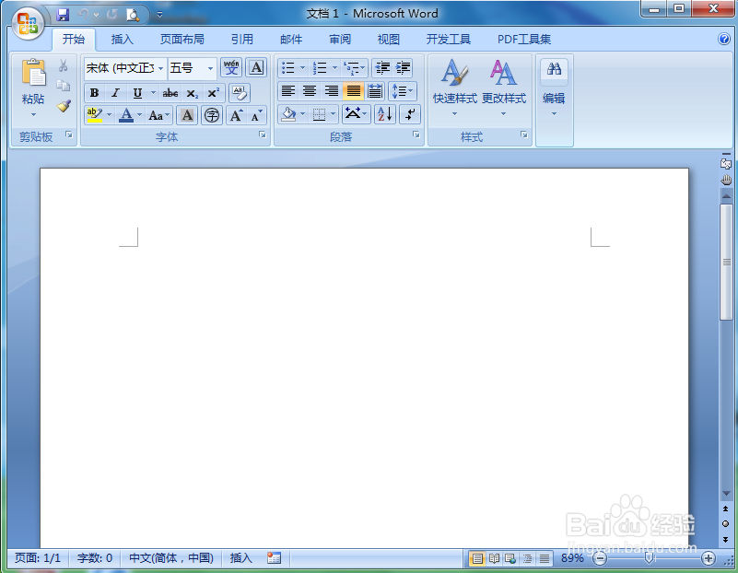The height and width of the screenshot is (573, 738).
Task: Click the macro recording status bar icon
Action: 274,558
